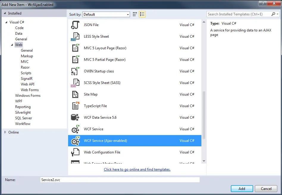The height and width of the screenshot is (195, 282).
Task: Open the Web Forms category
Action: click(x=30, y=90)
